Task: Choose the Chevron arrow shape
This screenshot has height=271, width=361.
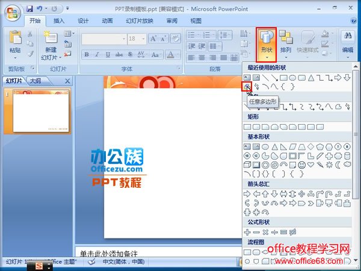Action: click(310, 204)
